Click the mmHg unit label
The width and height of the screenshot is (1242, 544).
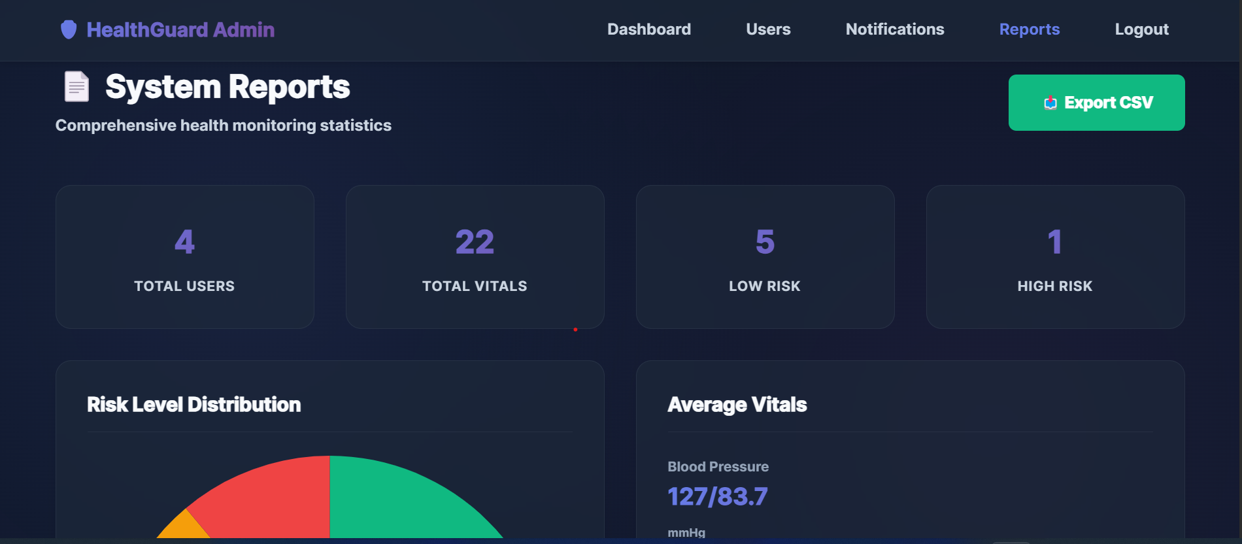686,533
